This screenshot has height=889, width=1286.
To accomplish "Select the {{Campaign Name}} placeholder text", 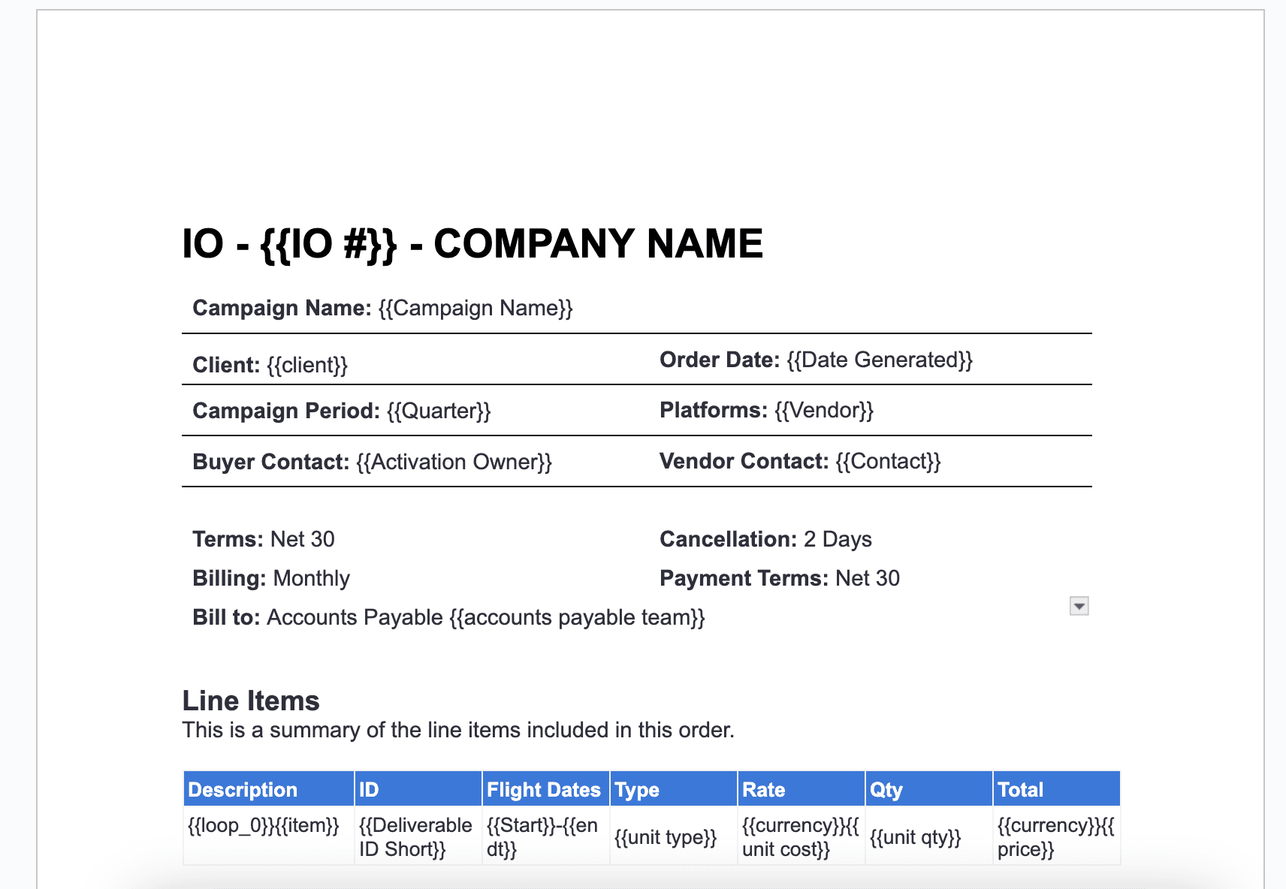I will tap(475, 308).
